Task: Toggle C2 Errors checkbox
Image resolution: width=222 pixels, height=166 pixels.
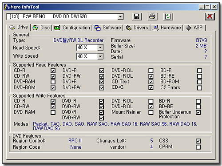Action: (199, 88)
